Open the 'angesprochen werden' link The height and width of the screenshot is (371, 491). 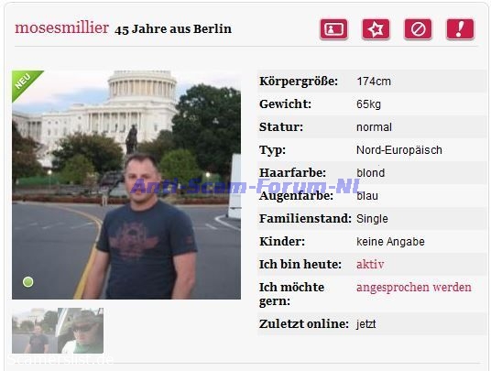pyautogui.click(x=414, y=287)
